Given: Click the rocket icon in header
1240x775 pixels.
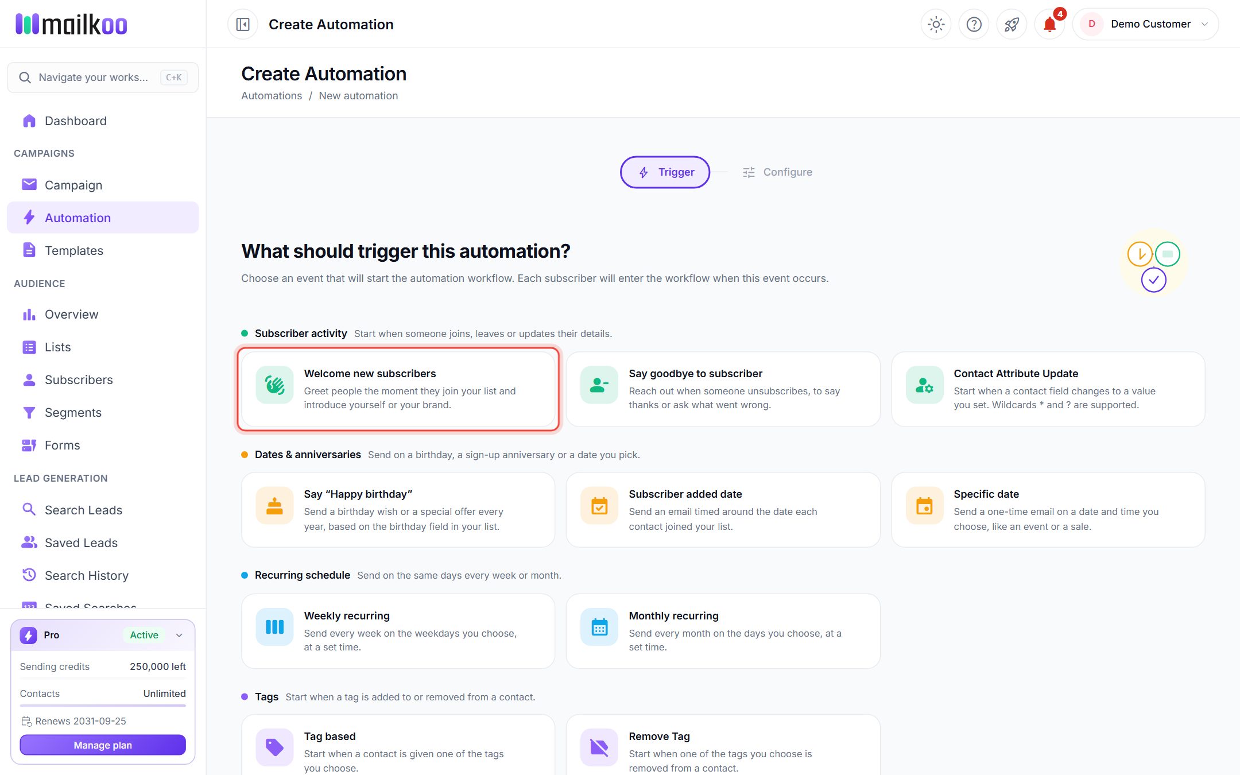Looking at the screenshot, I should [x=1012, y=24].
